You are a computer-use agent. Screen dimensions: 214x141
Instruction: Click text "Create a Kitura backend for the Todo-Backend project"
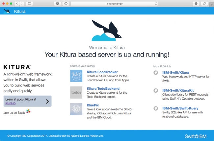pos(107,95)
